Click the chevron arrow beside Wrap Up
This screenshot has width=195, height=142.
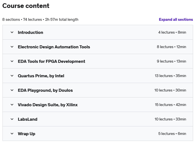pos(12,134)
